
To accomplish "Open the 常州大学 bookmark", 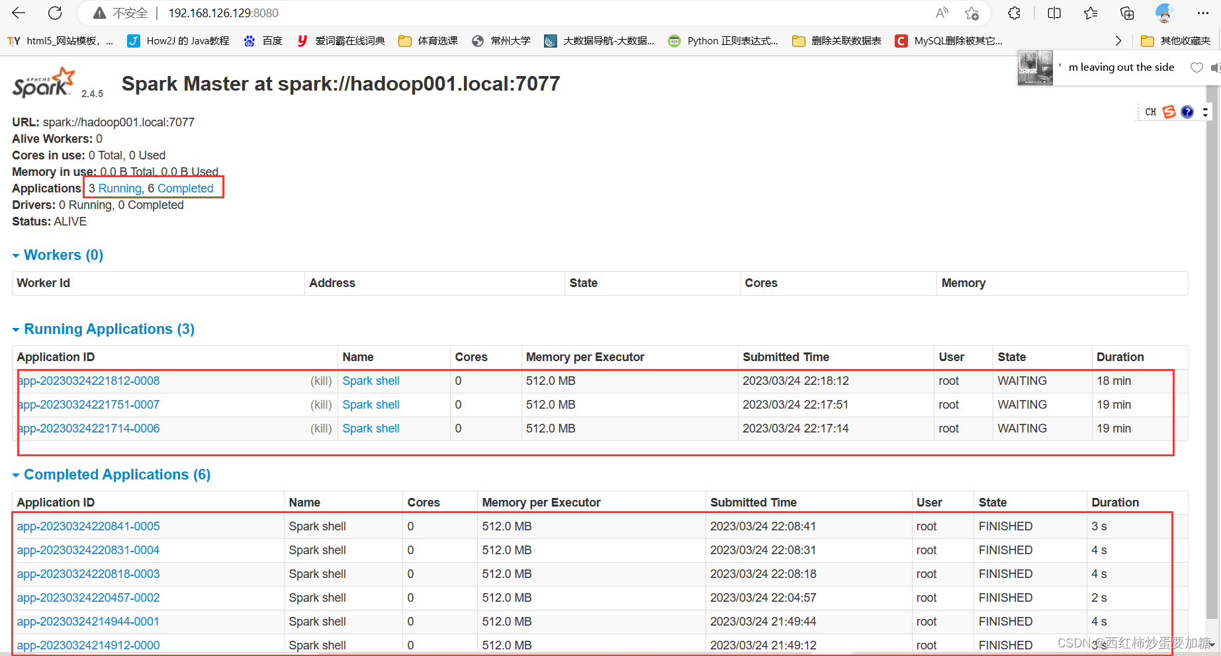I will pyautogui.click(x=502, y=41).
